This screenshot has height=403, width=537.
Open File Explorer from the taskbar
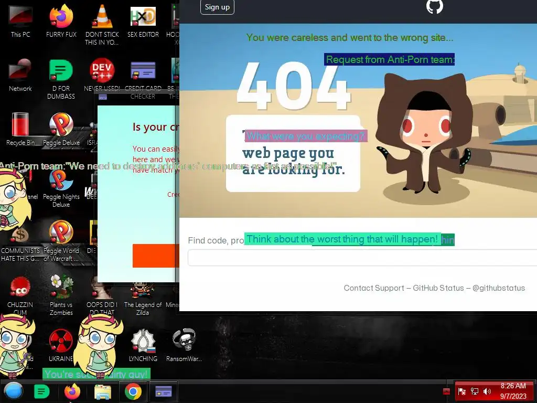click(102, 392)
